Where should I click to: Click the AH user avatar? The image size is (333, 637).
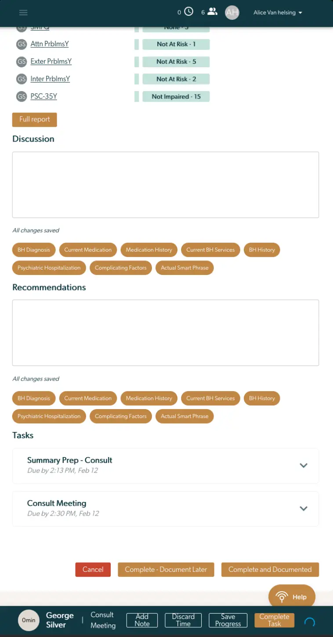232,12
